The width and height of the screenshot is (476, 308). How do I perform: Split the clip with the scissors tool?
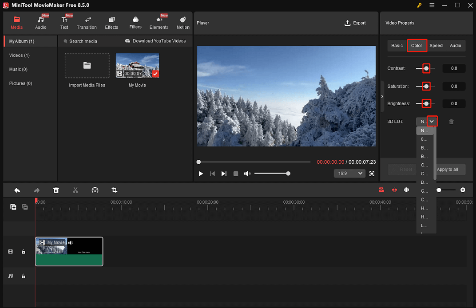click(75, 190)
